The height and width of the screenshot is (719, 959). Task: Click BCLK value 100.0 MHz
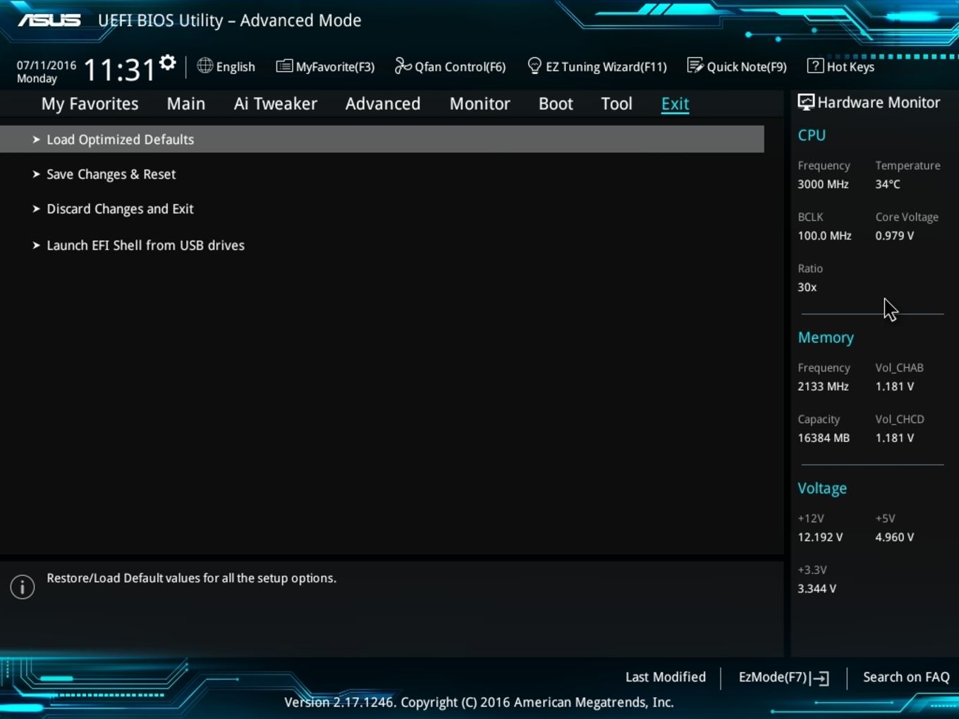tap(824, 235)
